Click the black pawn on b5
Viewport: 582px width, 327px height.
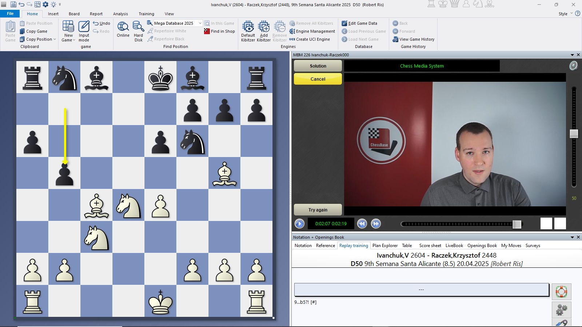[x=64, y=174]
